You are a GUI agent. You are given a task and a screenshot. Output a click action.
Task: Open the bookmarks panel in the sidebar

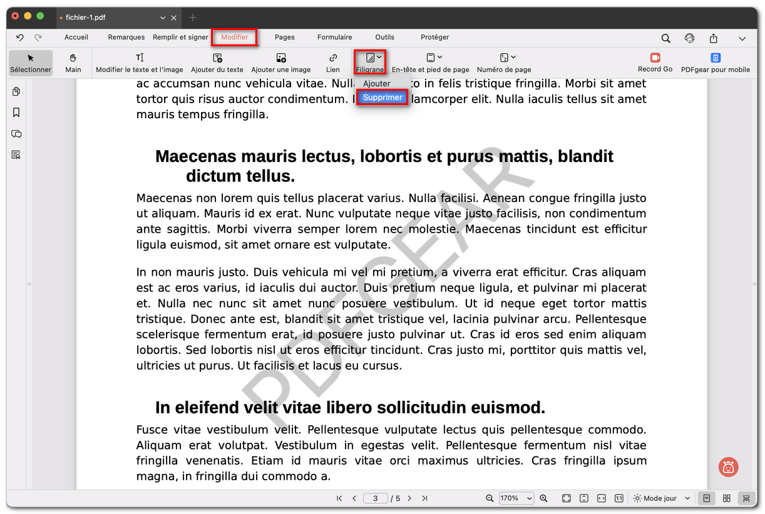point(16,113)
